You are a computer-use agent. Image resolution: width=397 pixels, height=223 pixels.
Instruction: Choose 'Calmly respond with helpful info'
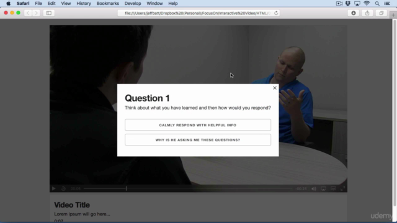point(198,125)
